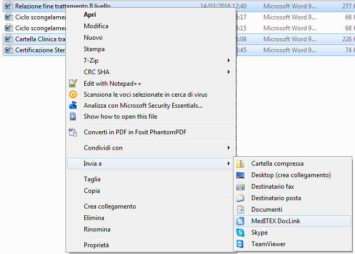Viewport: 355px width, 254px height.
Task: Open the 7-Zip menu entry
Action: pos(91,61)
